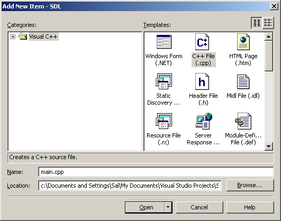Open the dropdown arrow beside Open button
Viewport: 281px width, 221px height.
pyautogui.click(x=168, y=207)
